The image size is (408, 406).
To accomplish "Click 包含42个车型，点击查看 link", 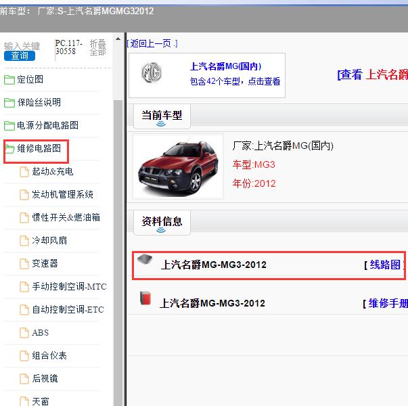I will point(235,81).
